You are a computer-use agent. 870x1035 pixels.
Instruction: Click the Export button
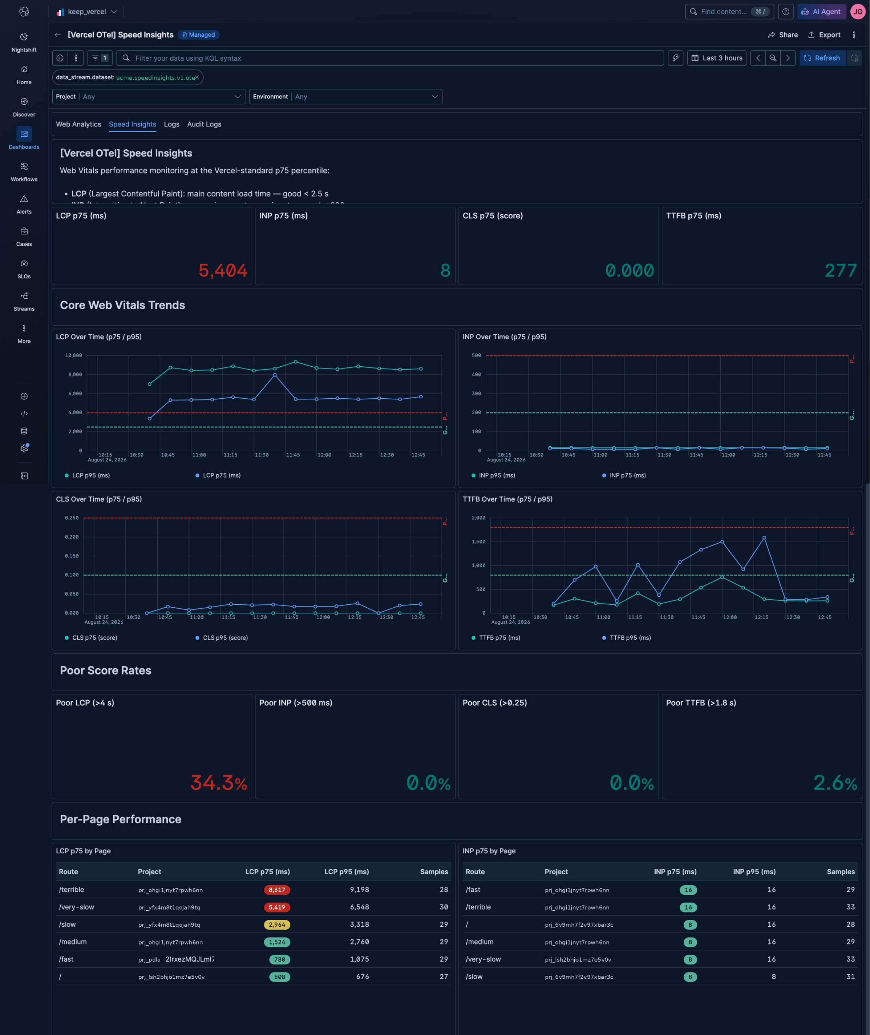824,35
